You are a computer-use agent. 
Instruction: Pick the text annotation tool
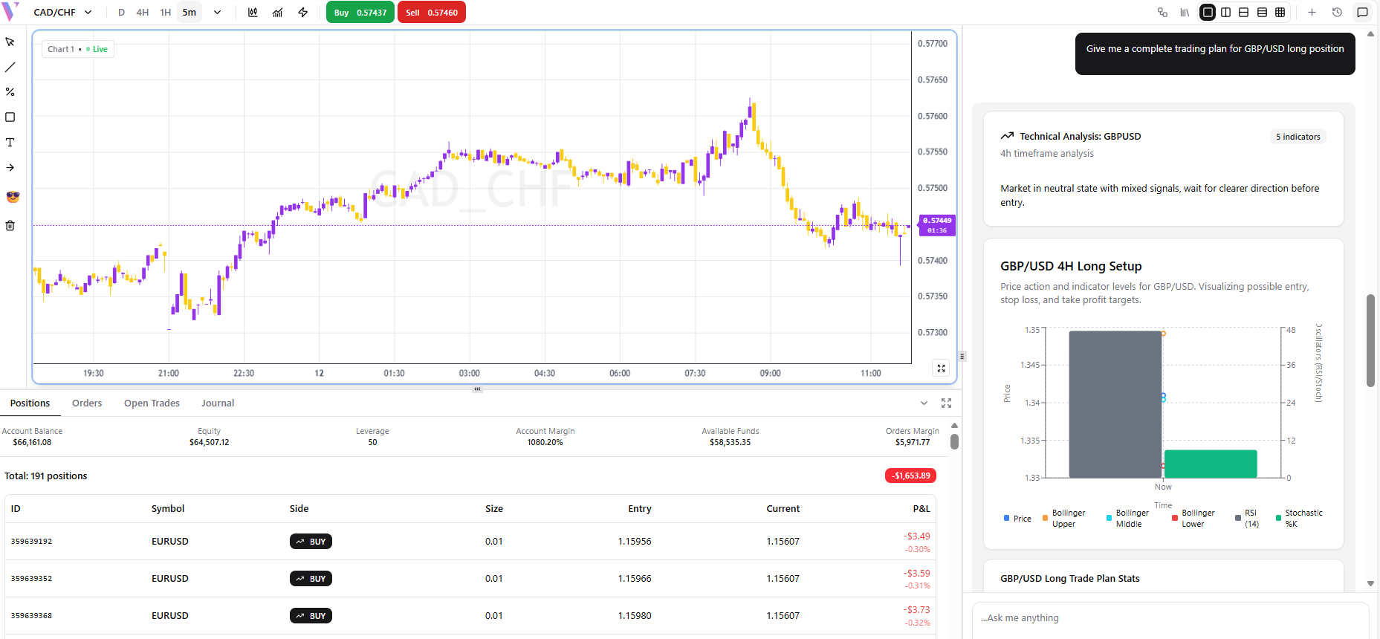click(10, 142)
